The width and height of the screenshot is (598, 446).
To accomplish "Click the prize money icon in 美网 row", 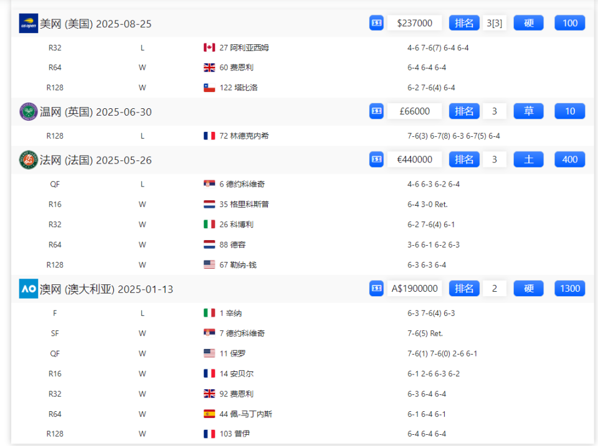I will click(x=376, y=23).
